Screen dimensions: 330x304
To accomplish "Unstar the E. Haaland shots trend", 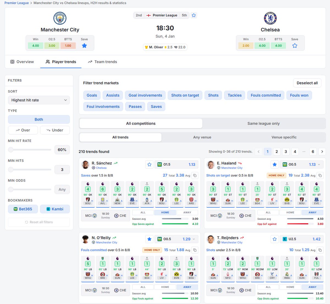I will coord(274,164).
